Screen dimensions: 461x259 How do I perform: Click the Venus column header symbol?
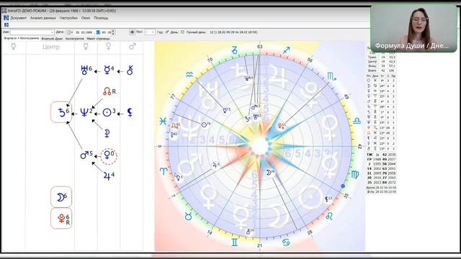point(109,46)
